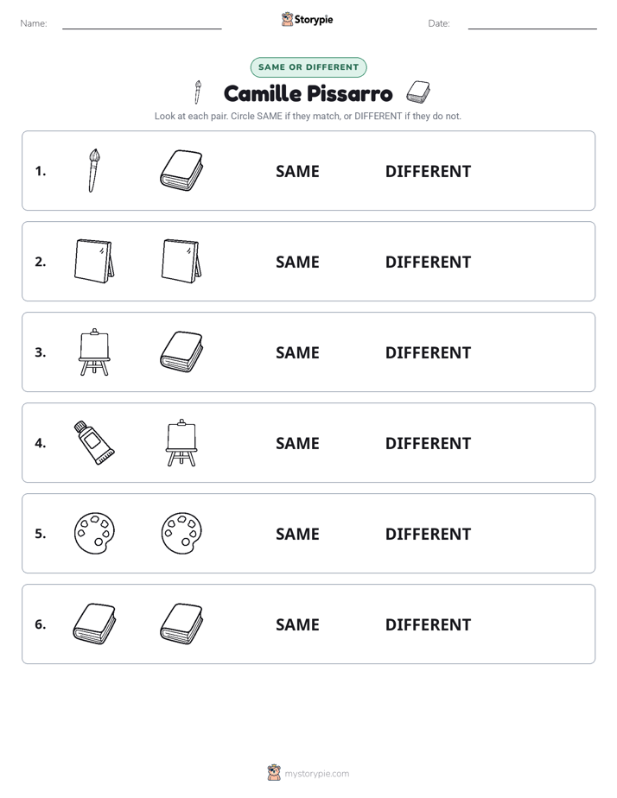
Task: Open the mystorypie.com link in footer
Action: 316,774
